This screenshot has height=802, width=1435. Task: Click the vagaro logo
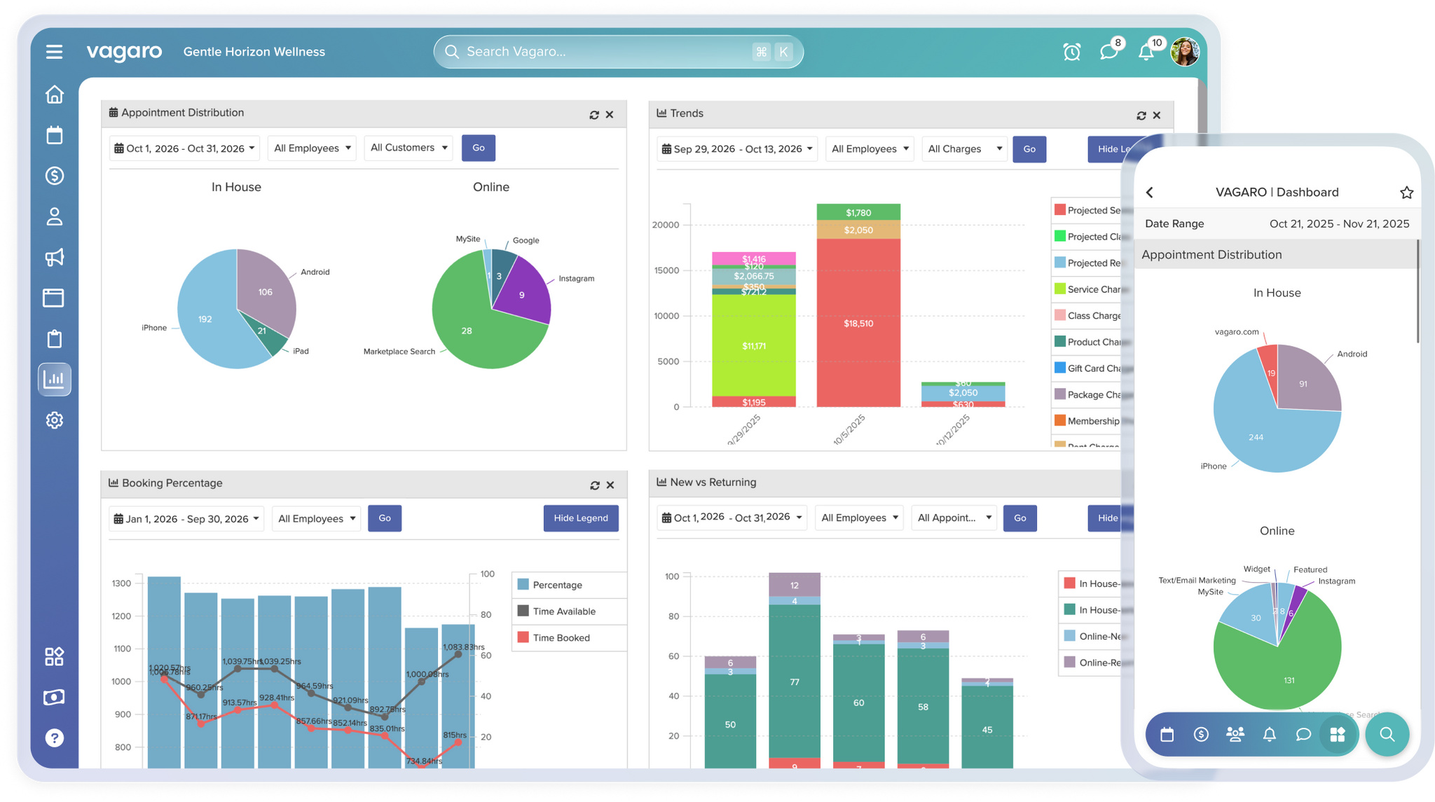pos(124,52)
